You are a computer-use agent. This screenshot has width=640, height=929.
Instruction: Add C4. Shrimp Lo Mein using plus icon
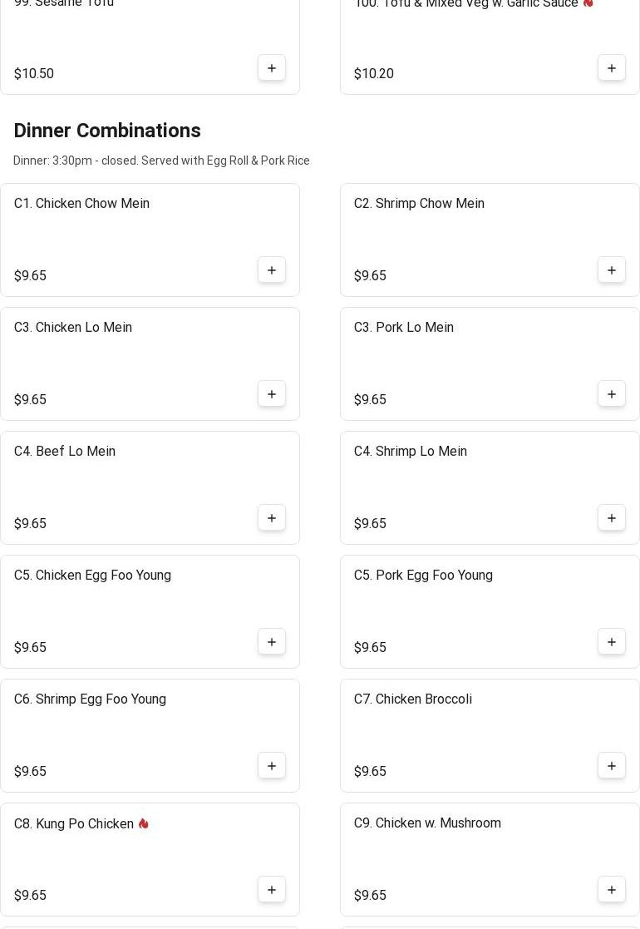pyautogui.click(x=612, y=518)
